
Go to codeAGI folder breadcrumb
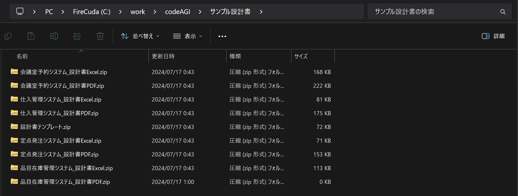(x=178, y=12)
